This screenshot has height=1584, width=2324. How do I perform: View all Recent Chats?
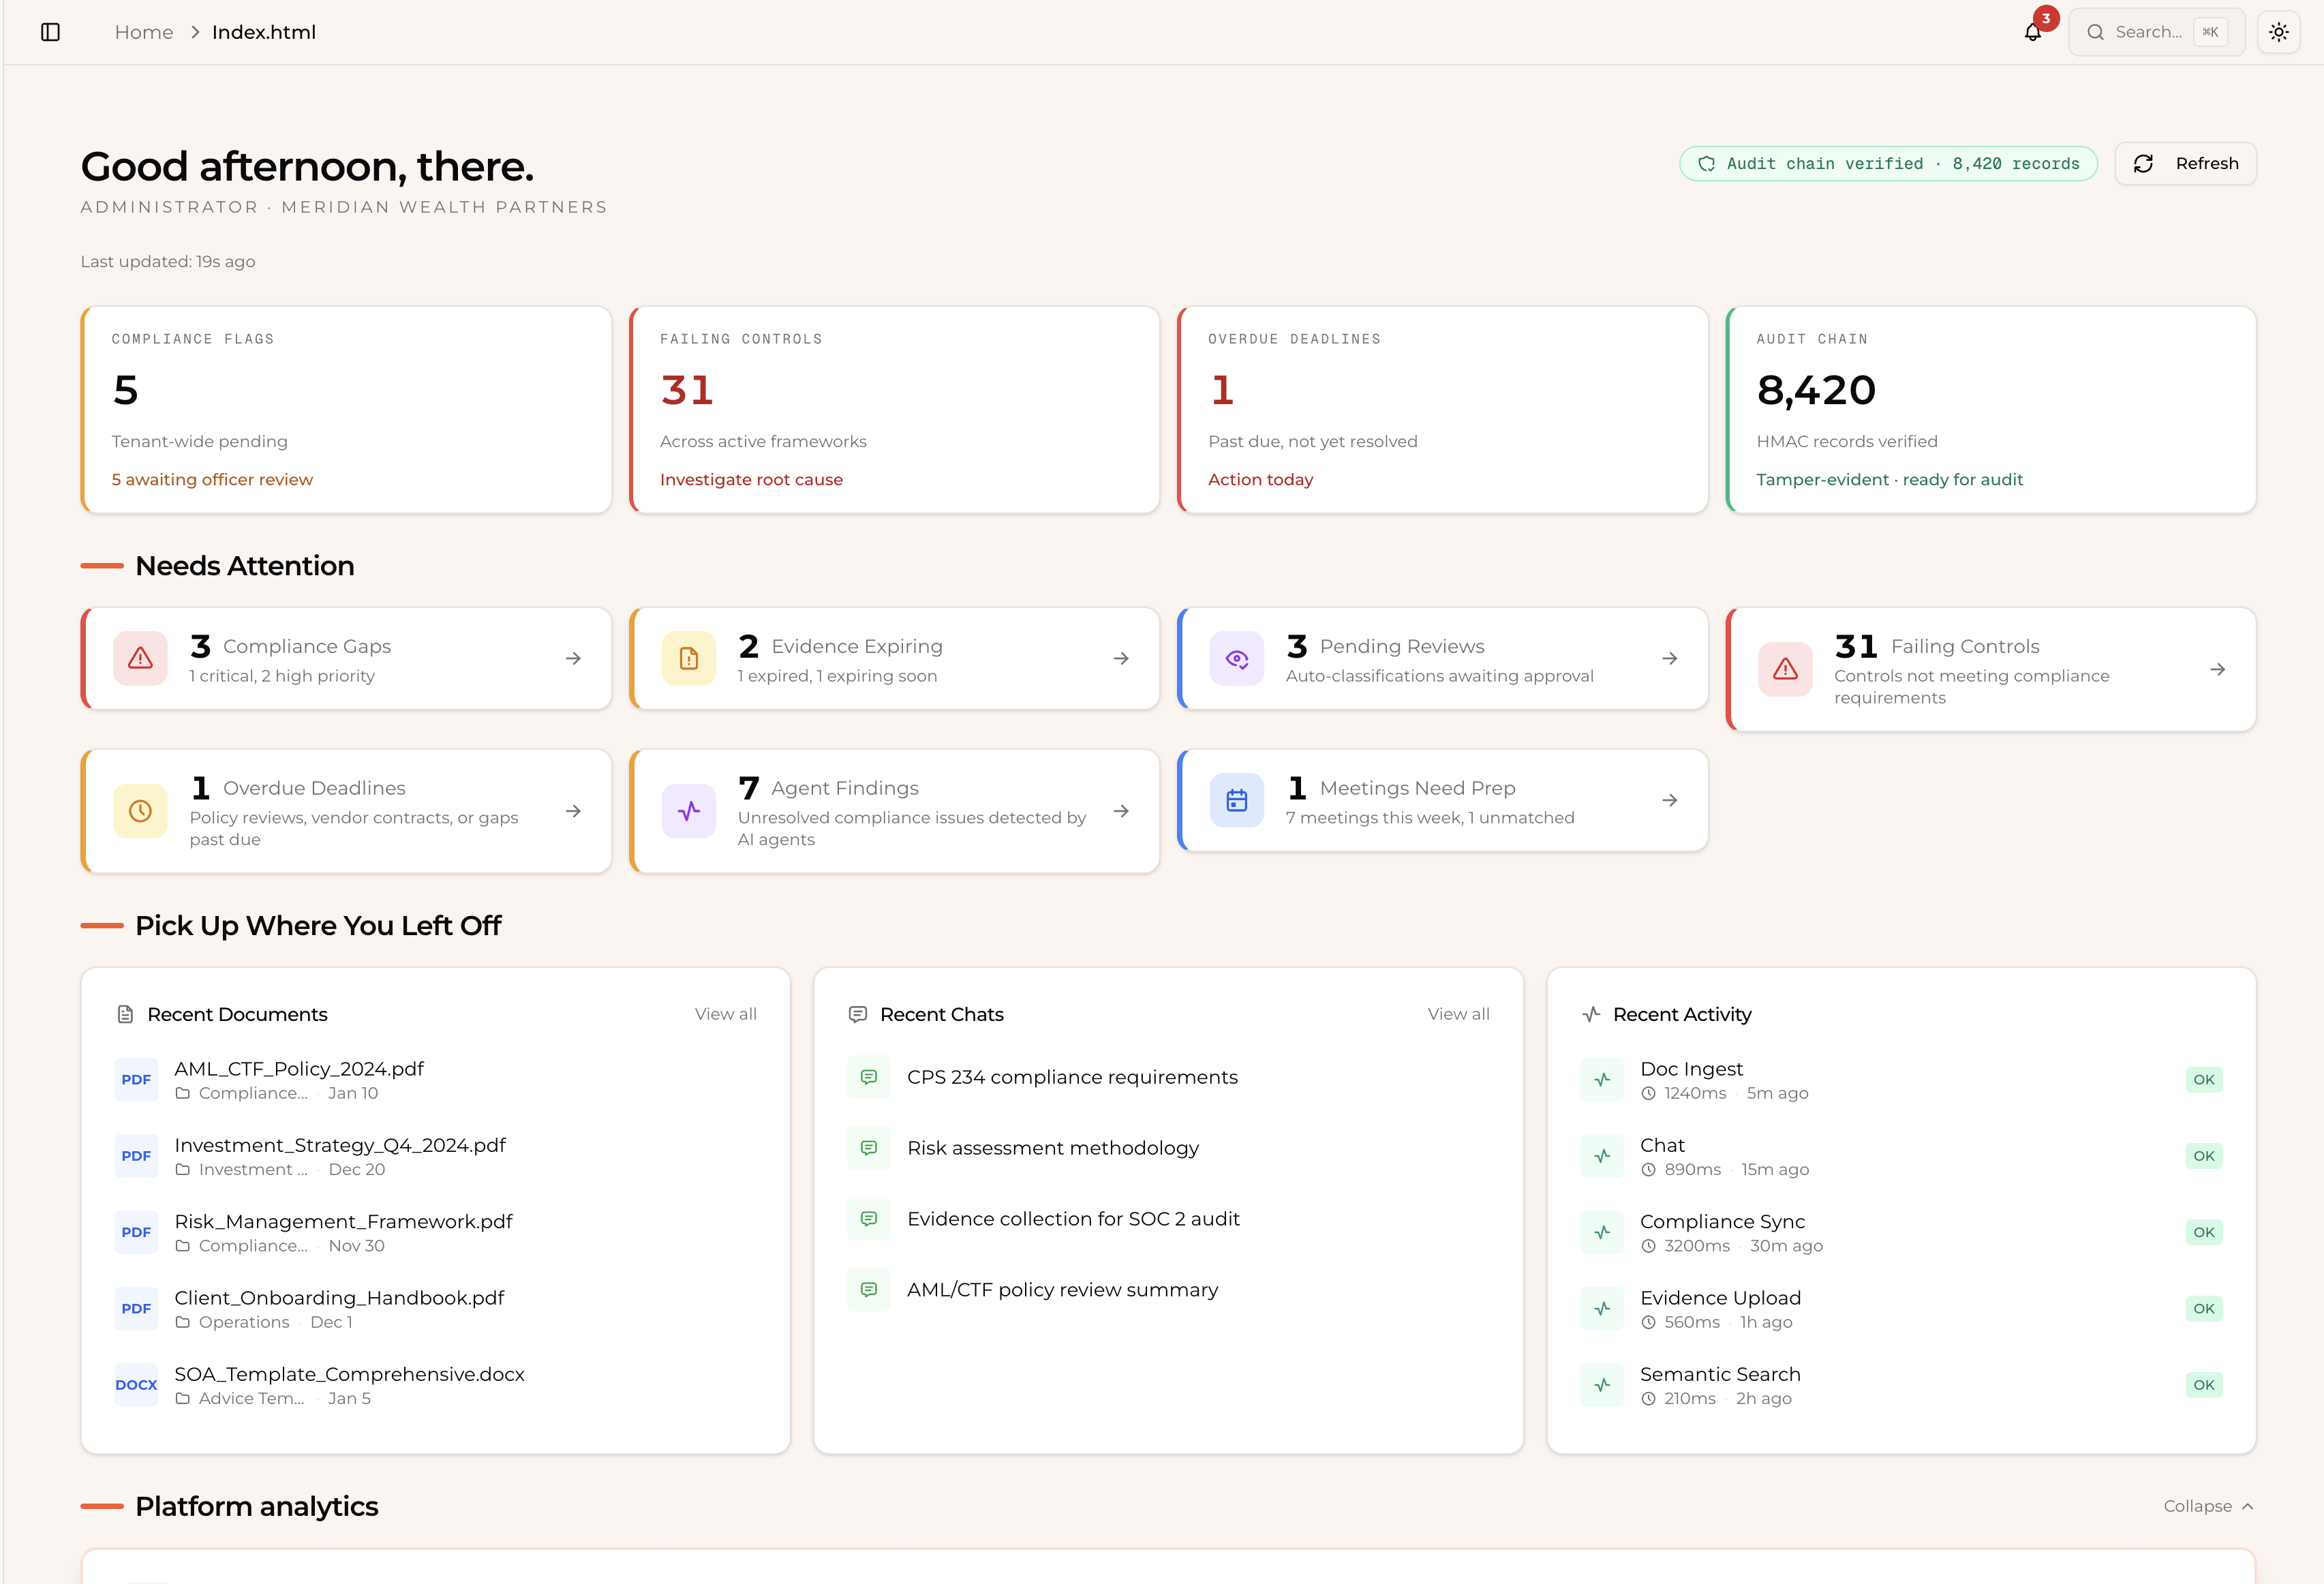coord(1458,1014)
